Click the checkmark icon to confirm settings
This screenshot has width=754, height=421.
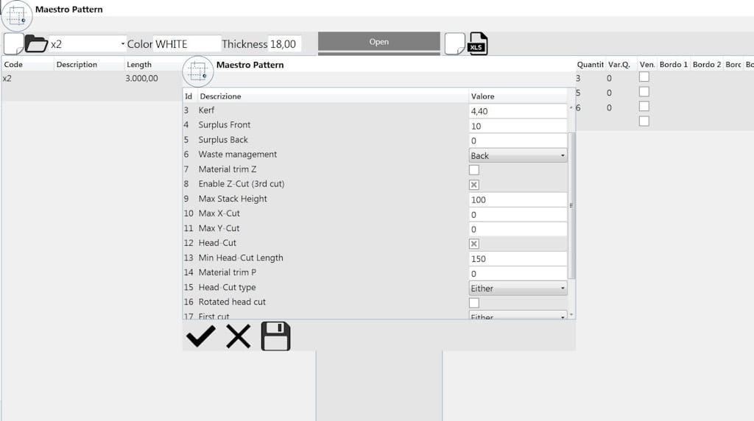201,336
